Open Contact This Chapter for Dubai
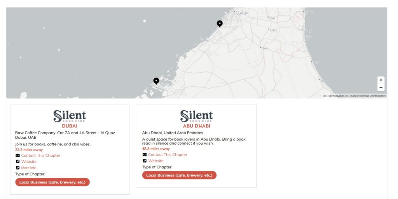 pos(41,155)
